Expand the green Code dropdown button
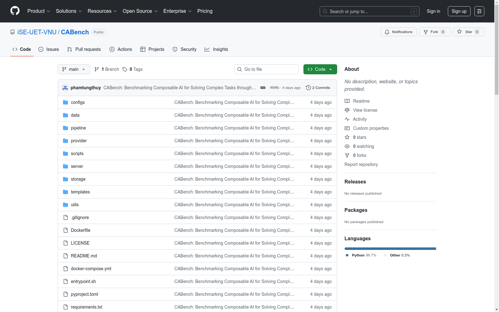Screen dimensions: 499x312 (x=320, y=69)
